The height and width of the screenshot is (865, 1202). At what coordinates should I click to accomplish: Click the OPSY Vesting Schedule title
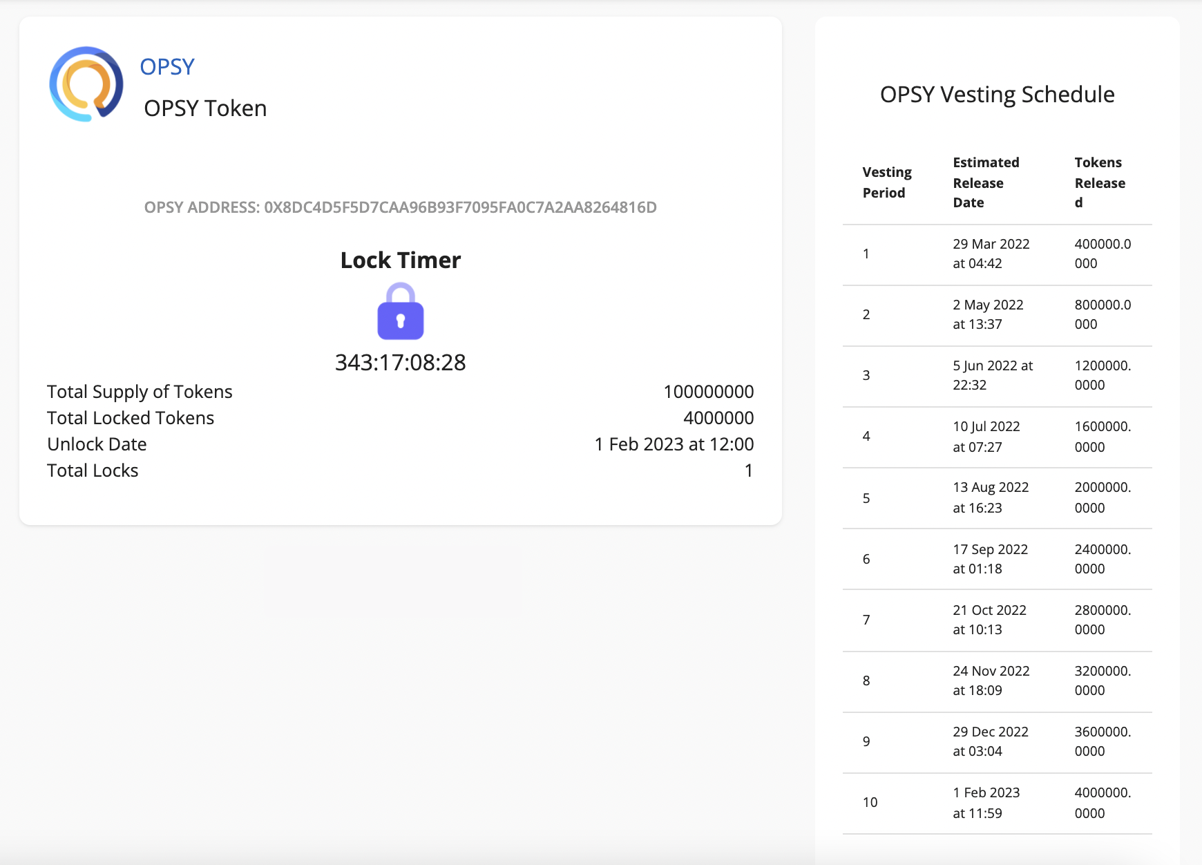click(x=997, y=95)
